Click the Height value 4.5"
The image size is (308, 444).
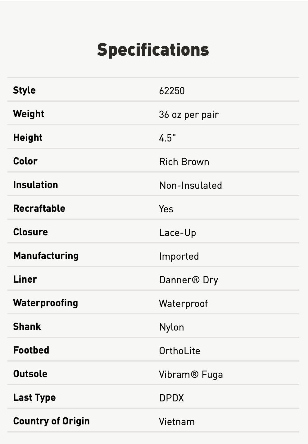(x=167, y=138)
